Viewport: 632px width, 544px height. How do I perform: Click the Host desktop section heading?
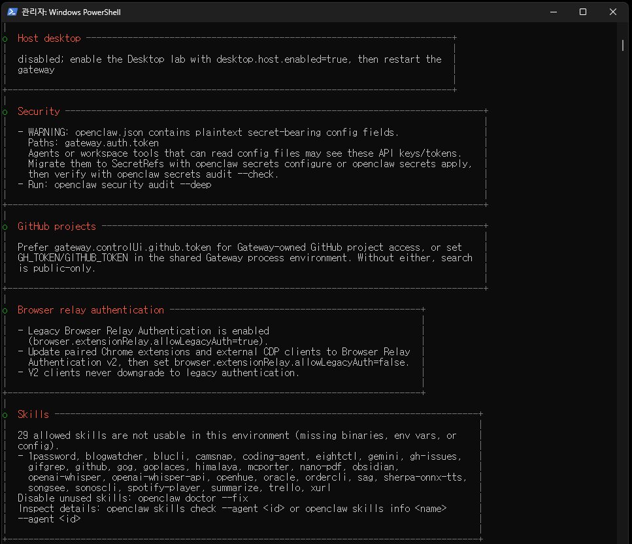click(x=49, y=39)
